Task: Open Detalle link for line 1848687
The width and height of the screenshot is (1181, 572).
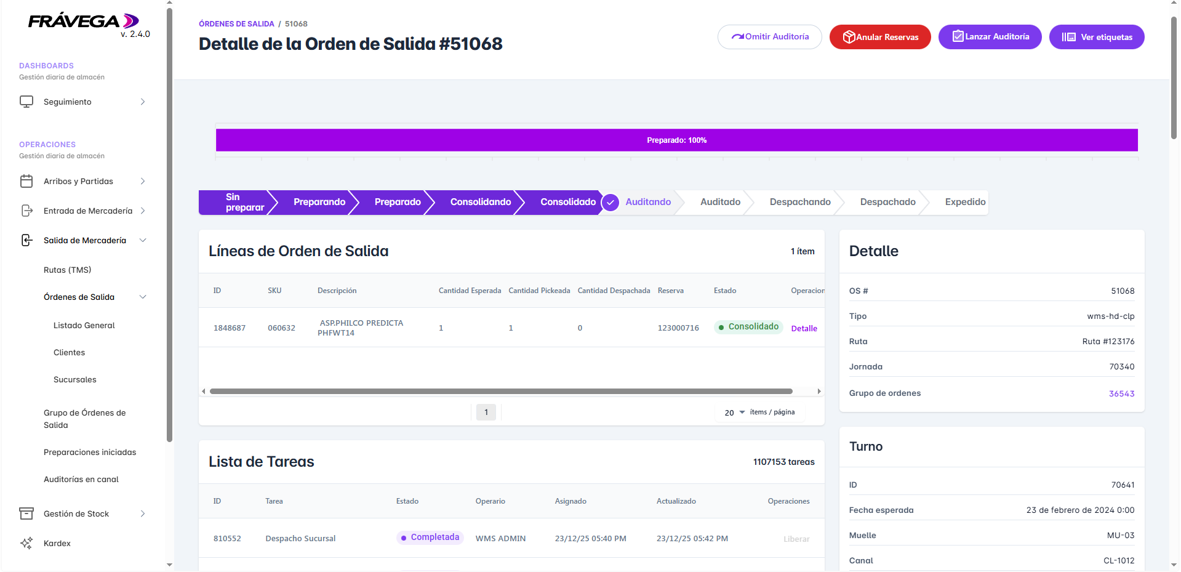Action: point(804,328)
